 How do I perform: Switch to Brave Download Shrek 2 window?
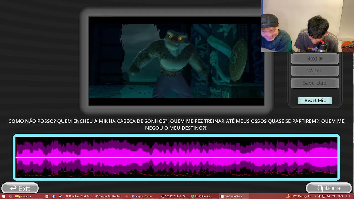(79, 196)
